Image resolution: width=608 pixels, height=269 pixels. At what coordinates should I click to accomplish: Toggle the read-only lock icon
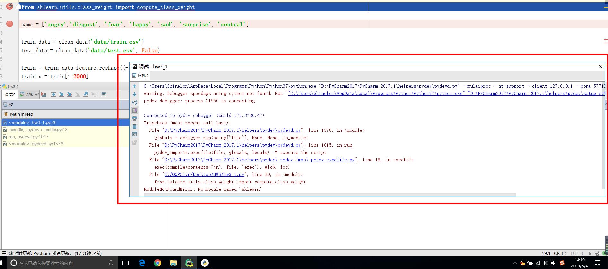tap(589, 253)
